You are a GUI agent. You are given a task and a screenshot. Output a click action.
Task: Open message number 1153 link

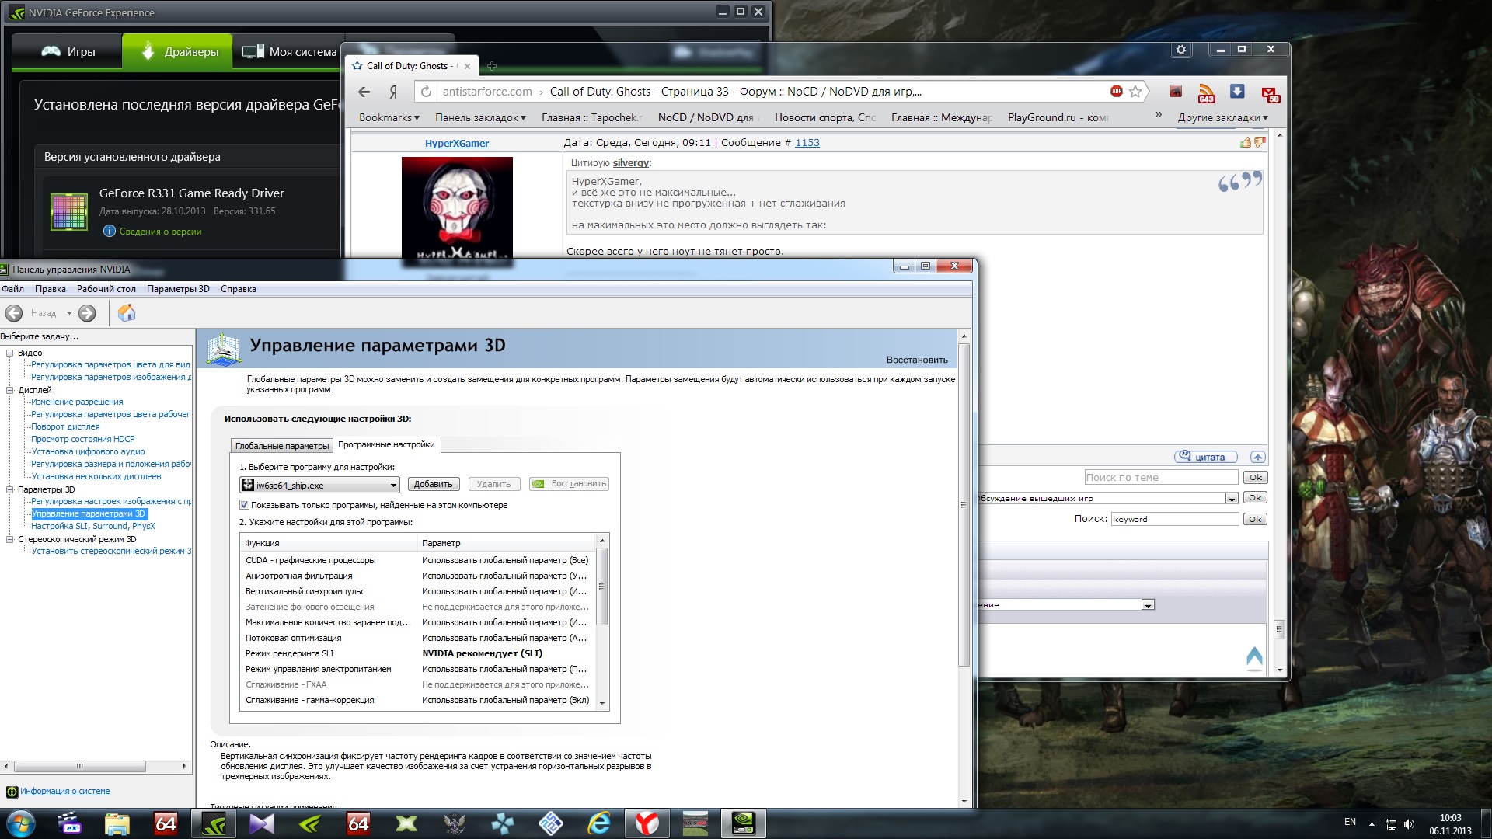[807, 143]
